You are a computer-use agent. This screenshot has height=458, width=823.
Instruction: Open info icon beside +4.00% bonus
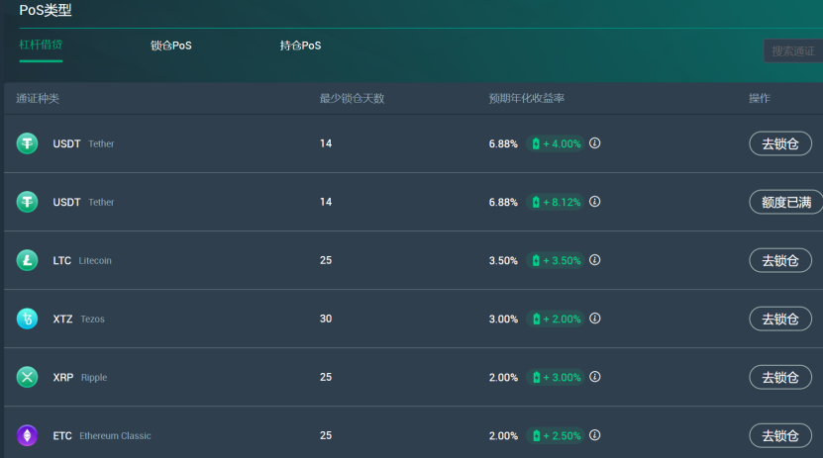[x=594, y=143]
